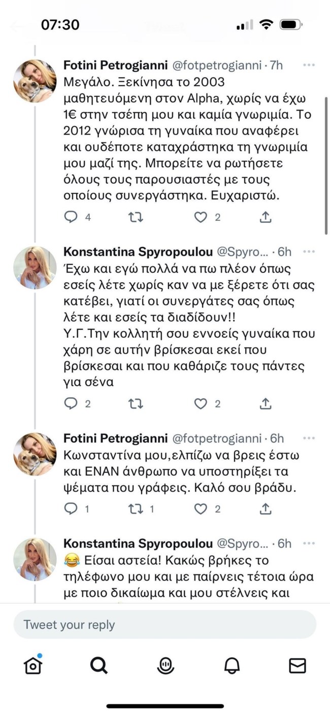This screenshot has height=715, width=330.
Task: Like Konstantina's tweet starting 'Έχω και εγώ'
Action: 202,403
